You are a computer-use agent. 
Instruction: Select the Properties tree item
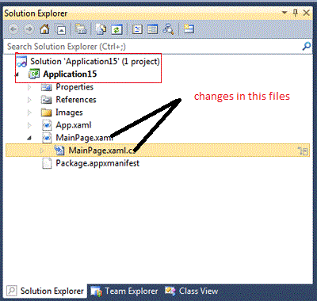[x=74, y=87]
